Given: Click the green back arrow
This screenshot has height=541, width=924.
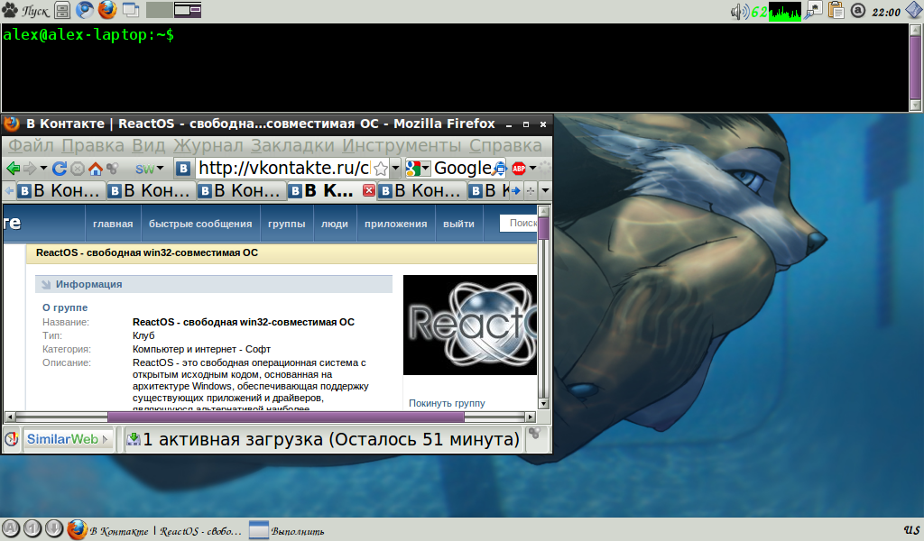Looking at the screenshot, I should click(14, 169).
